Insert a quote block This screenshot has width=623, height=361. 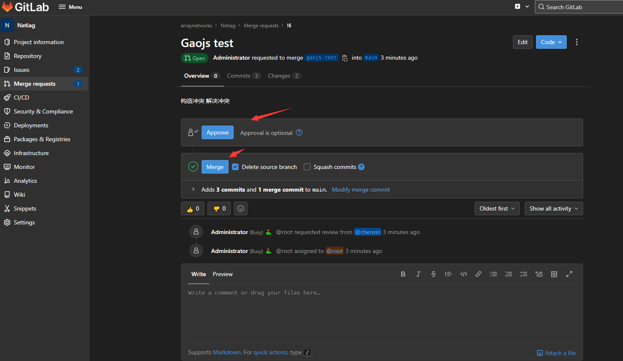(x=448, y=274)
